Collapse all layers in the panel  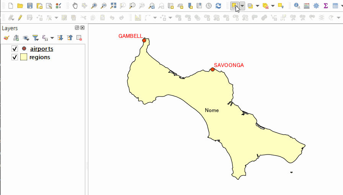click(70, 38)
